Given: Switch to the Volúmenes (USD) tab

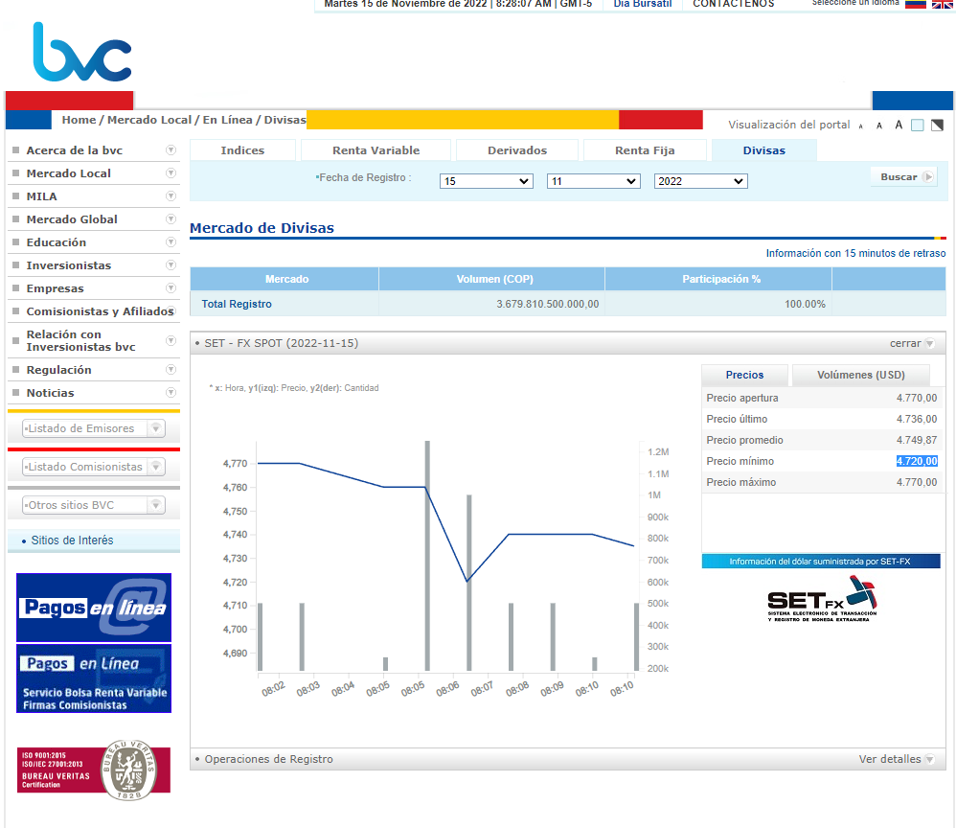Looking at the screenshot, I should (x=860, y=375).
